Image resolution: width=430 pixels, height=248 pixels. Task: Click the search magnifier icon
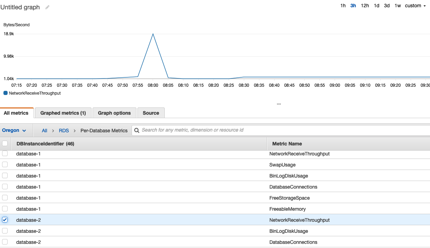137,130
